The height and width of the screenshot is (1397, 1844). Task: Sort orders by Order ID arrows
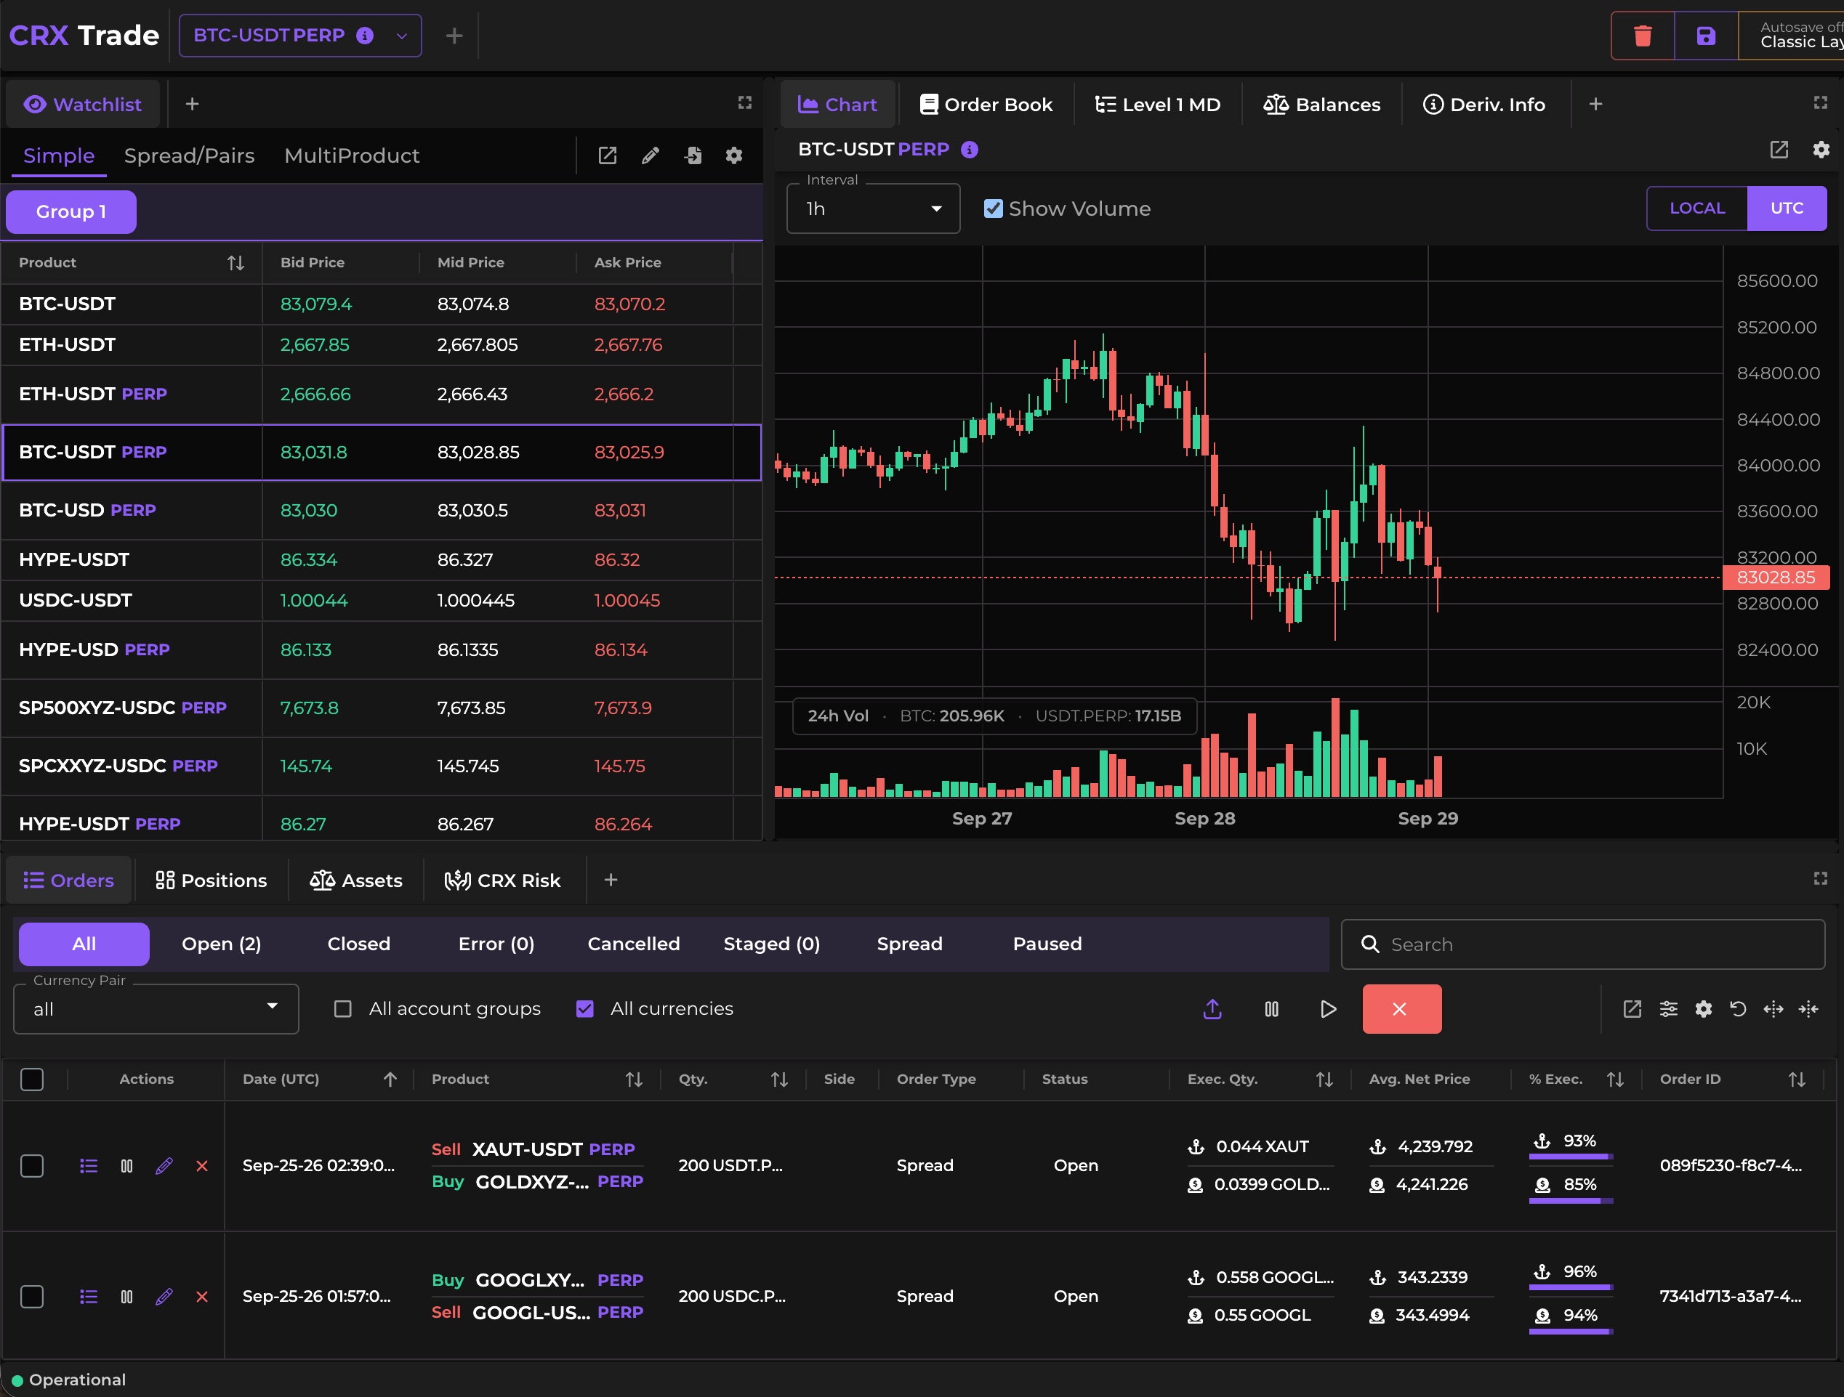(1797, 1079)
